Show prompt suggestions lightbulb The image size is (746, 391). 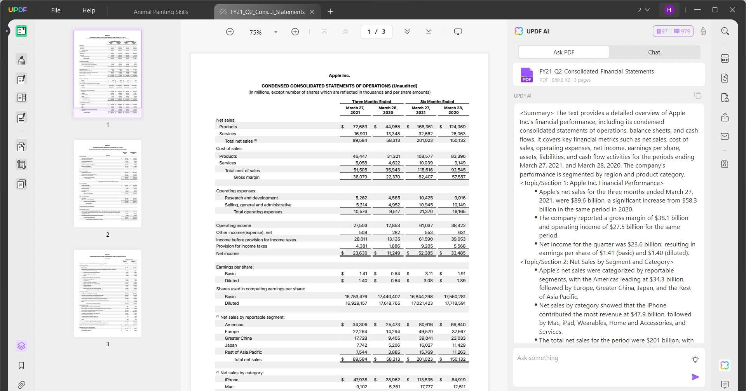coord(695,359)
